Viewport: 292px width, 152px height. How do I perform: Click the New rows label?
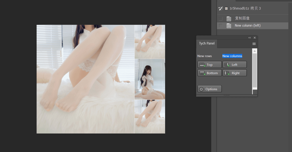point(204,56)
